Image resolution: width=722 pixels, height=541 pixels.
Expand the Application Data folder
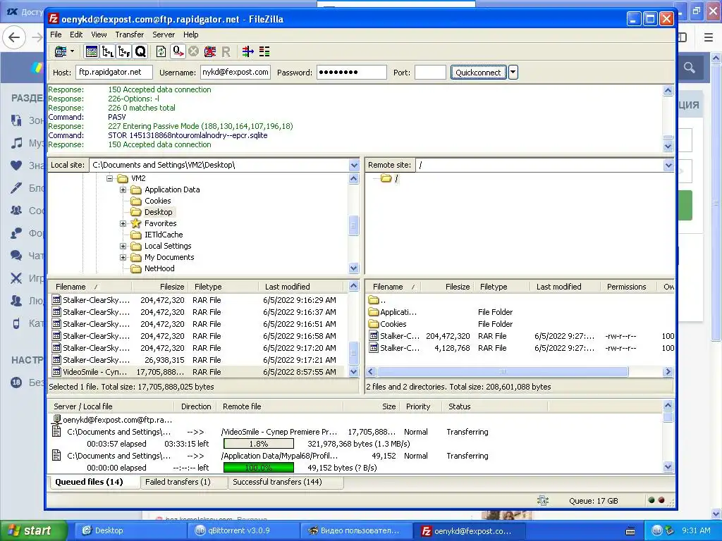[x=123, y=189]
